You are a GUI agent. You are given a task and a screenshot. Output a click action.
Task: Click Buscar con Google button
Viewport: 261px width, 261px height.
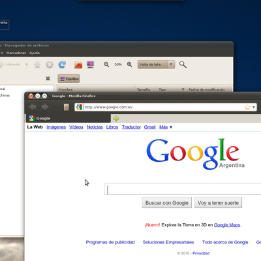point(167,203)
